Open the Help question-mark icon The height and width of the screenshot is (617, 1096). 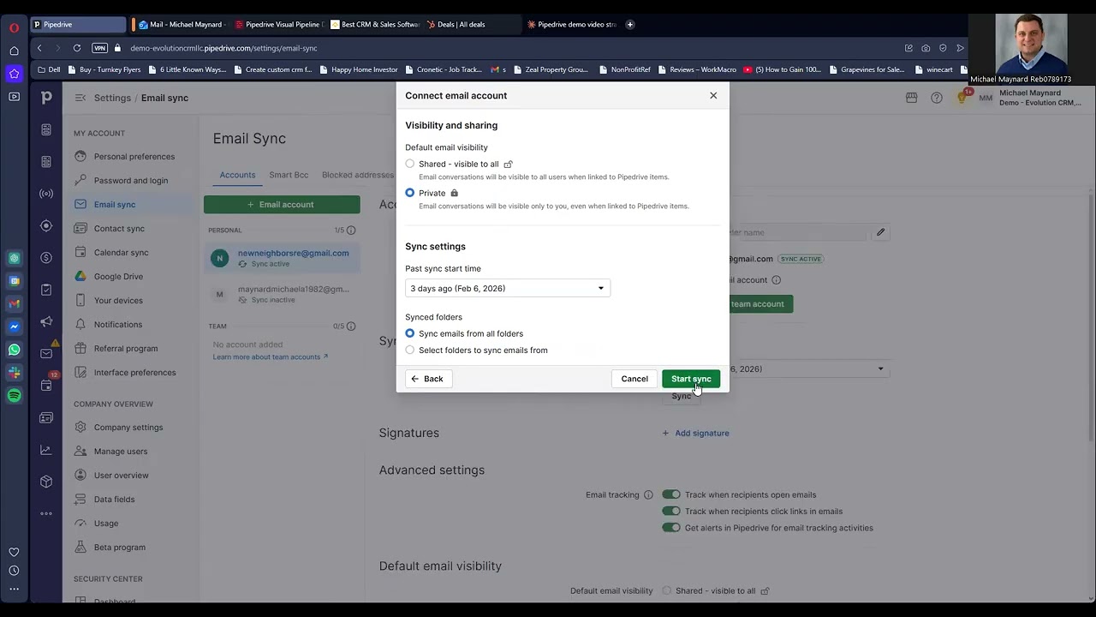pyautogui.click(x=937, y=98)
